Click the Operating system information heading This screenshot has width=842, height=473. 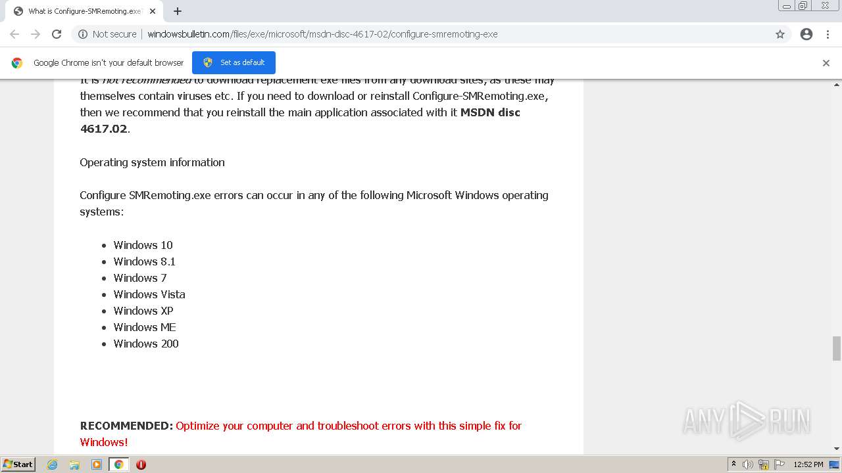tap(152, 162)
